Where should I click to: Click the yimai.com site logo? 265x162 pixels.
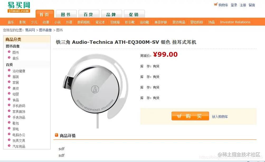coord(19,7)
